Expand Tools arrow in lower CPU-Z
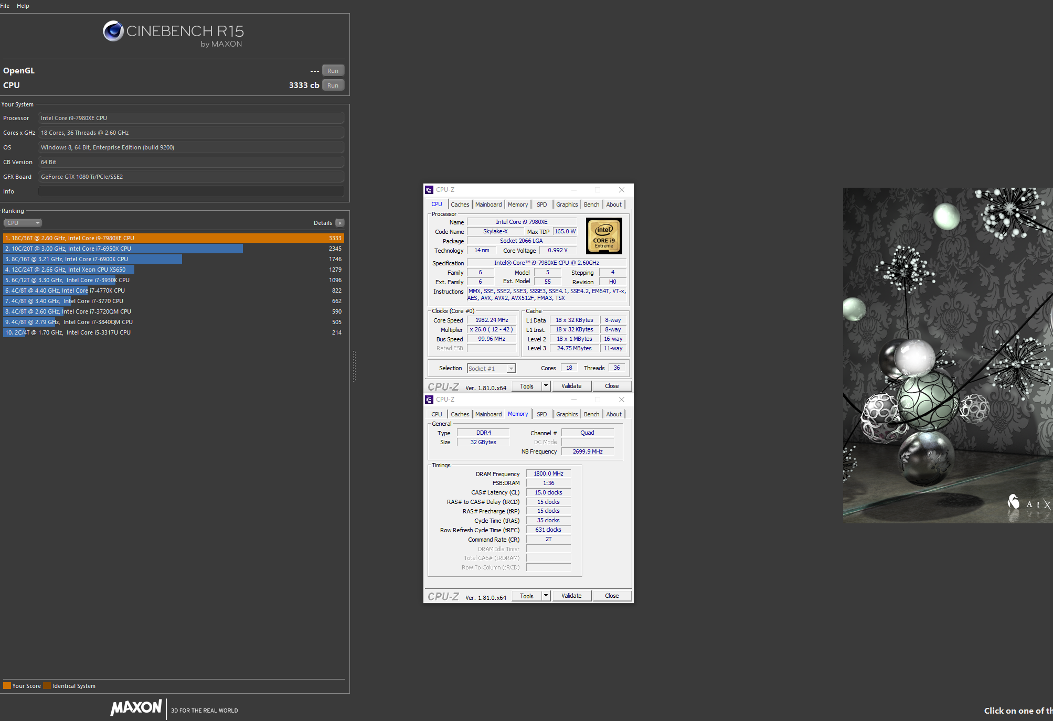The height and width of the screenshot is (721, 1053). 546,596
